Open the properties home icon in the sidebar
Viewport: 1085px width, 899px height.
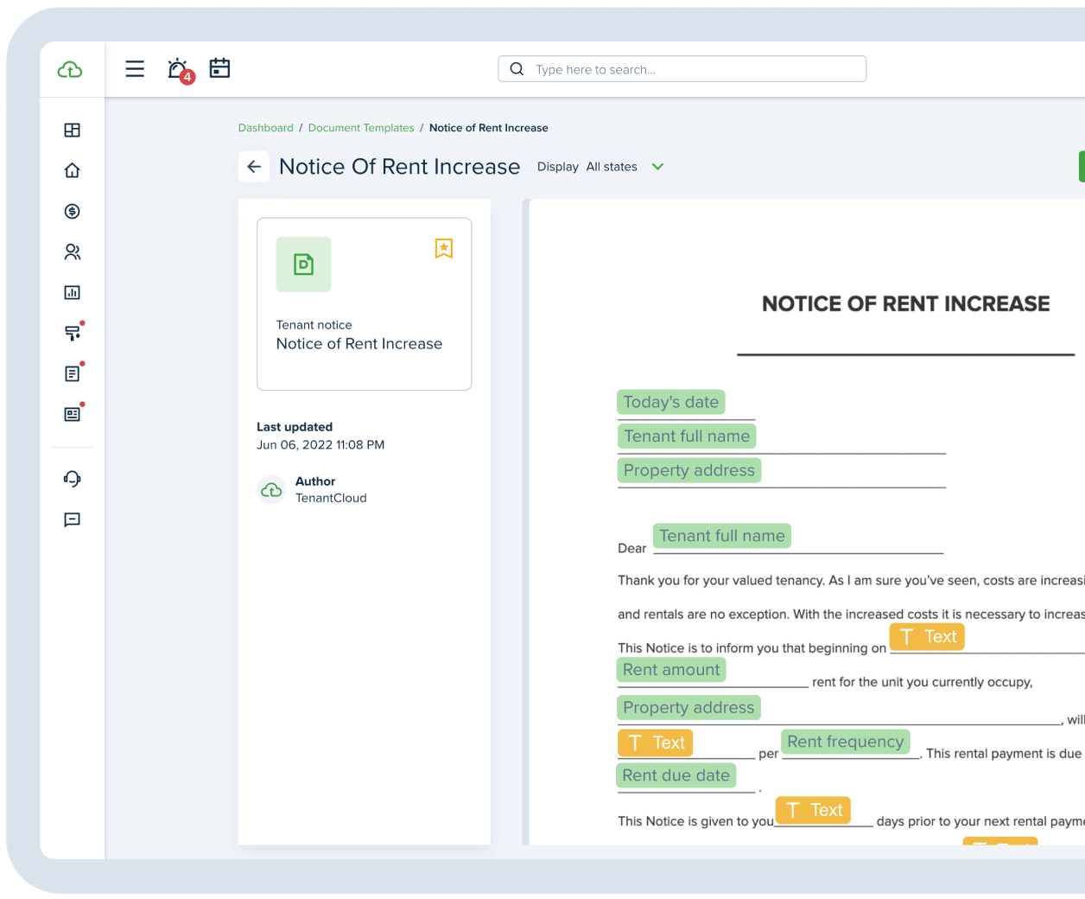point(72,170)
